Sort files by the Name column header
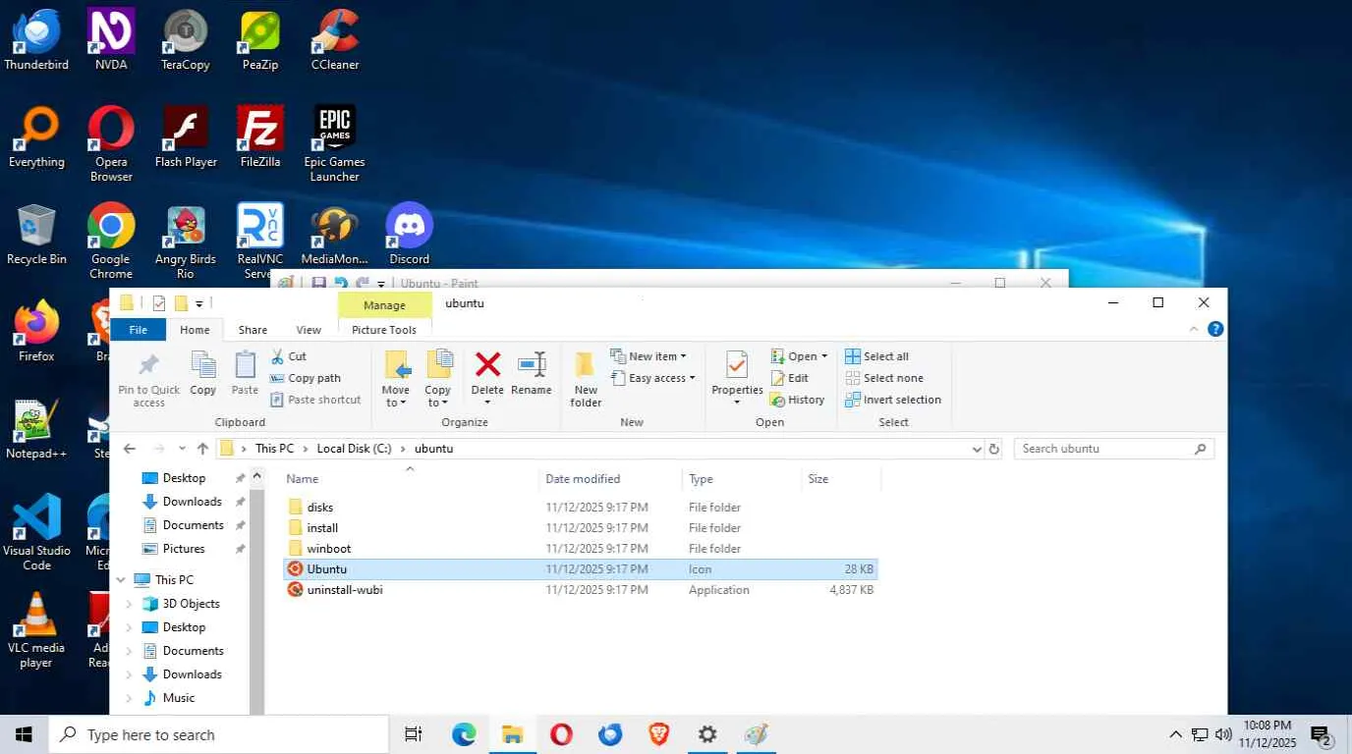 (411, 479)
